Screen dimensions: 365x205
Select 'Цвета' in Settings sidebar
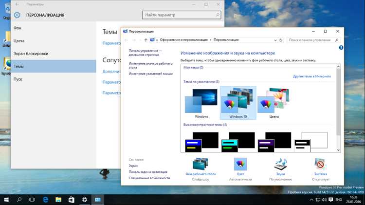coord(54,41)
